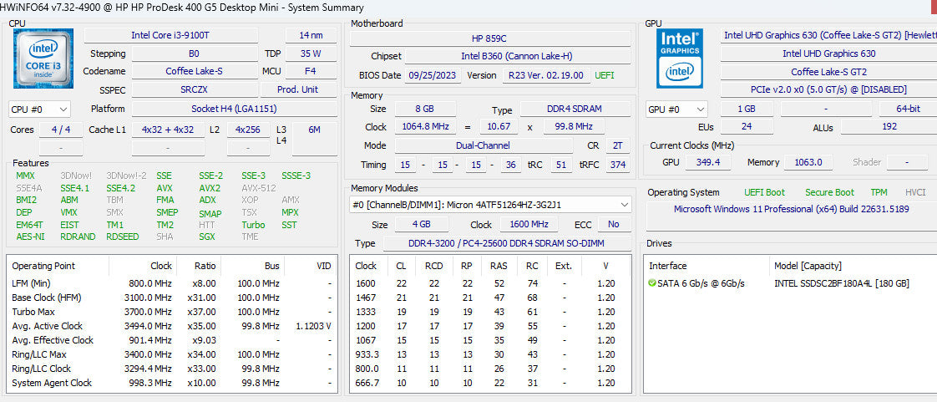937x402 pixels.
Task: Click the TDP 35 W value
Action: click(x=311, y=53)
